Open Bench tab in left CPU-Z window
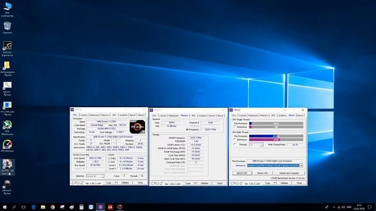This screenshot has width=376, height=211. tap(133, 115)
